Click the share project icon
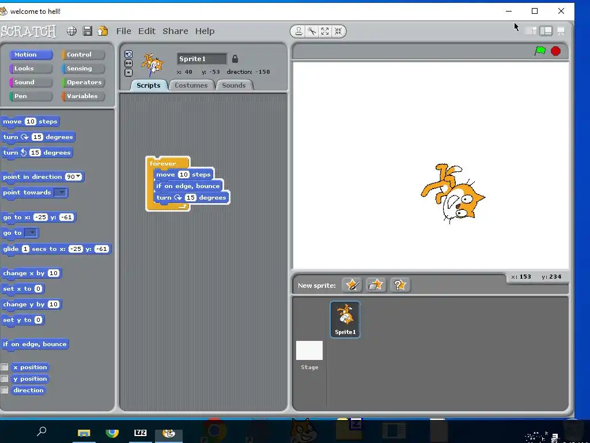The width and height of the screenshot is (590, 443). click(103, 31)
